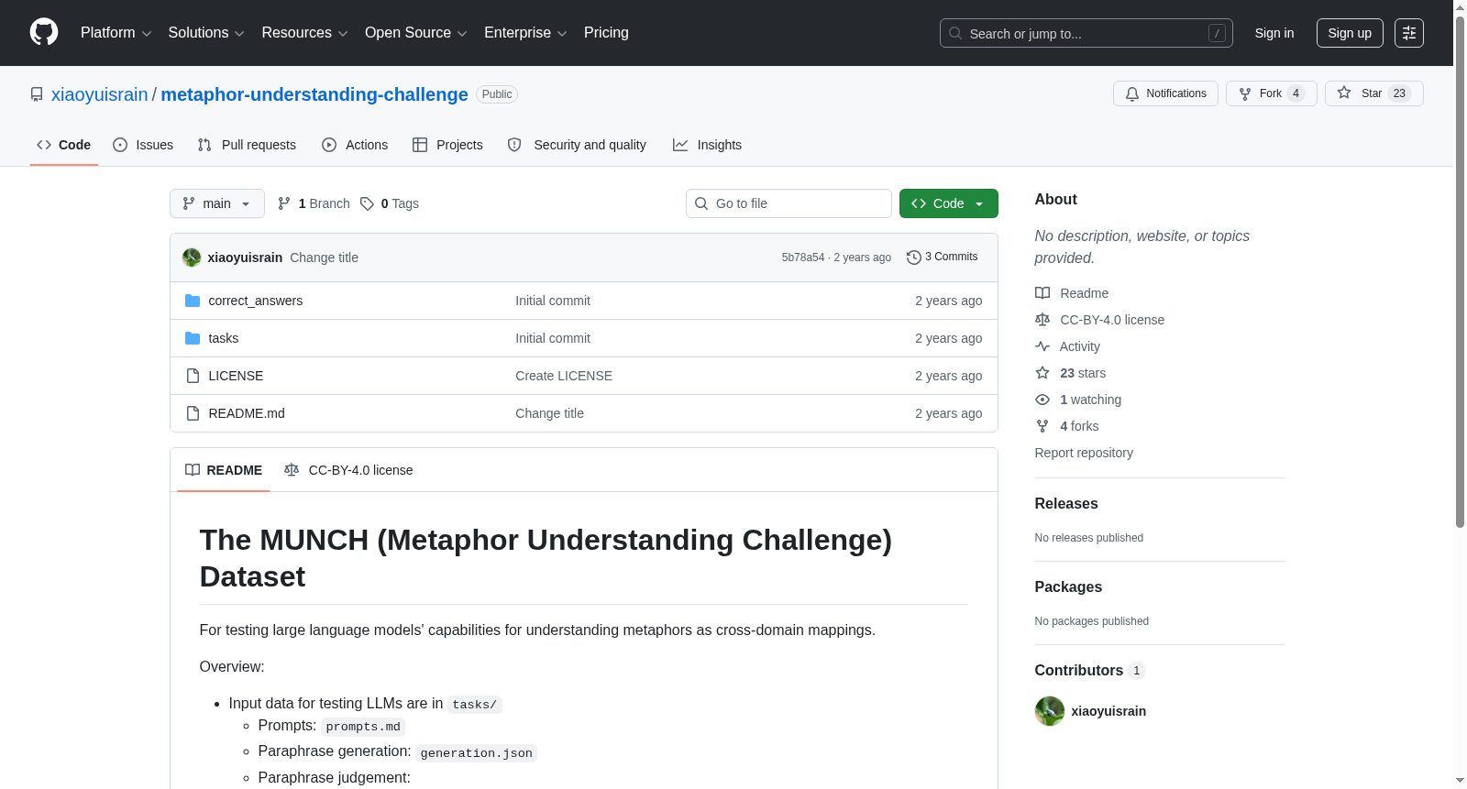Screen dimensions: 1467x789
Task: Click the LICENSE file icon
Action: point(193,376)
